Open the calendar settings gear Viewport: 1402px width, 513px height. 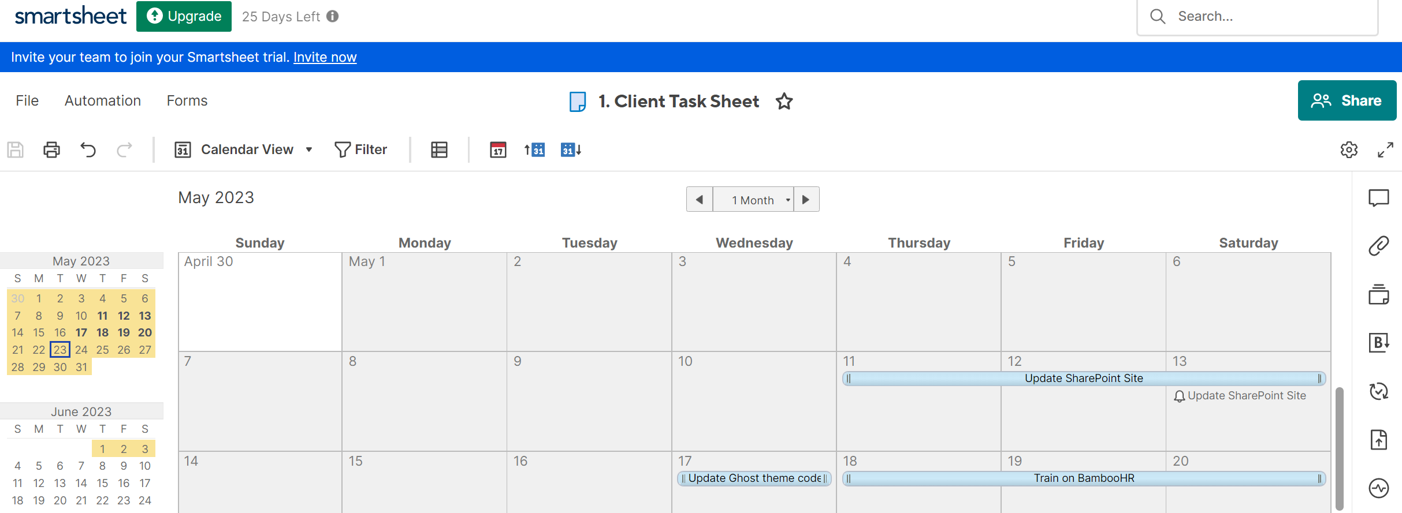pos(1349,150)
